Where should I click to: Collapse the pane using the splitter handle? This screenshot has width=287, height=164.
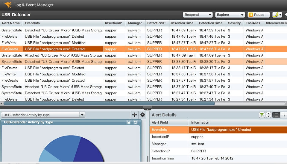(148, 108)
